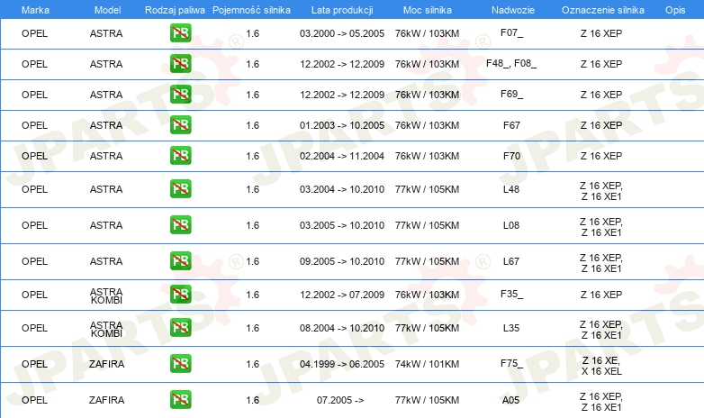Image resolution: width=704 pixels, height=418 pixels.
Task: Click the Nadwozie column header
Action: pyautogui.click(x=513, y=10)
